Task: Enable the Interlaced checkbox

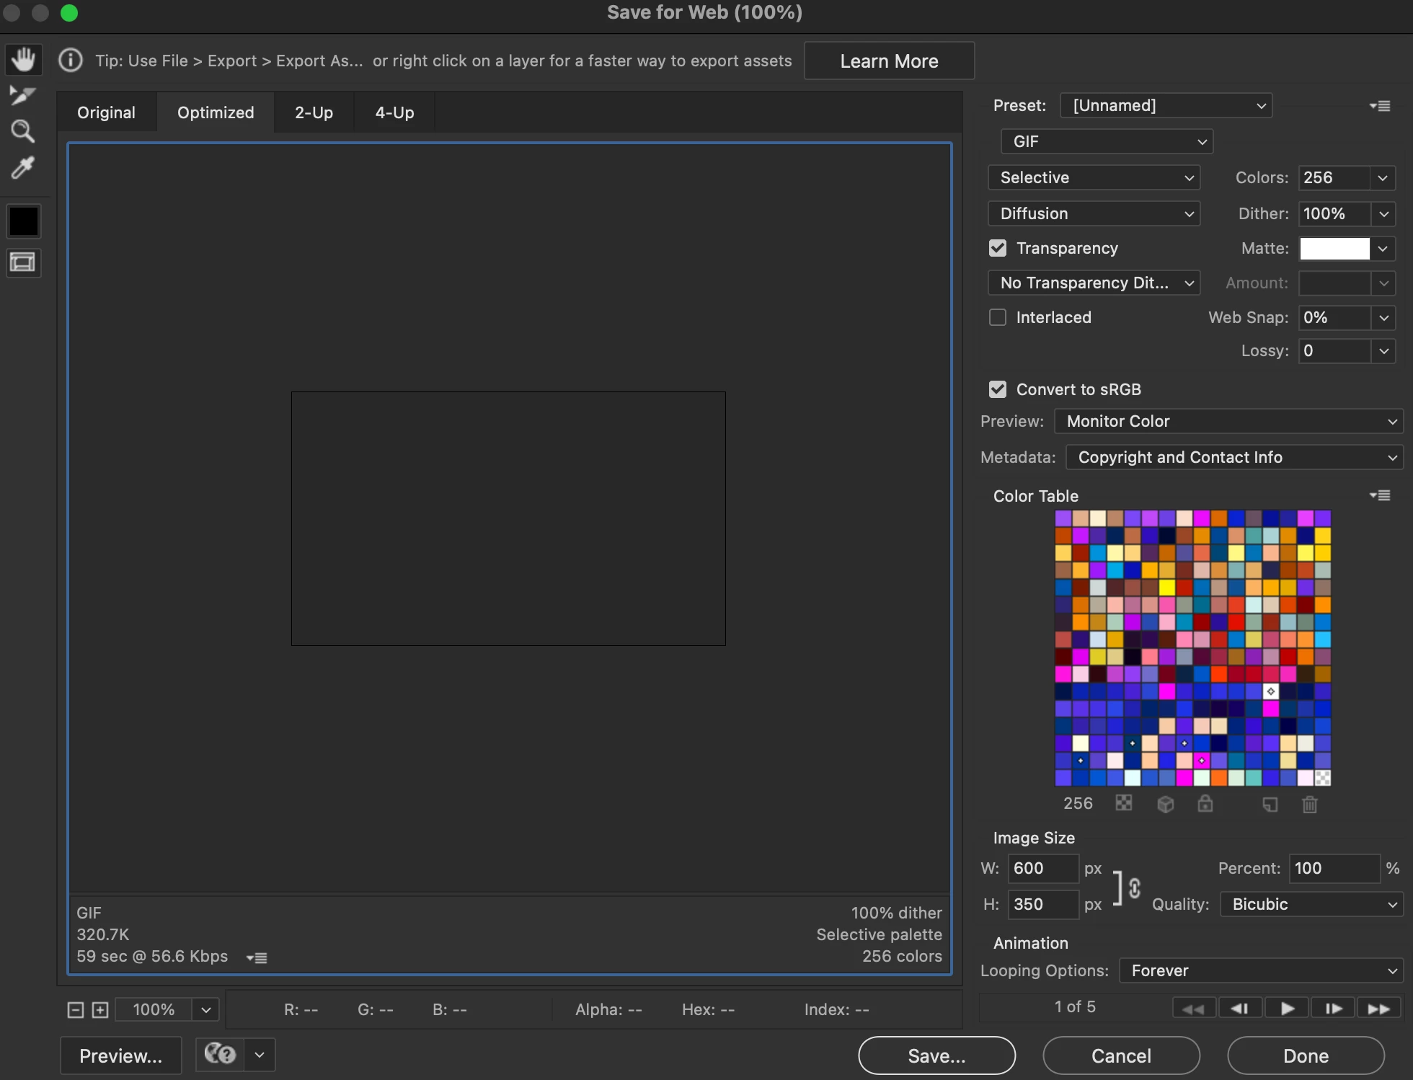Action: 998,317
